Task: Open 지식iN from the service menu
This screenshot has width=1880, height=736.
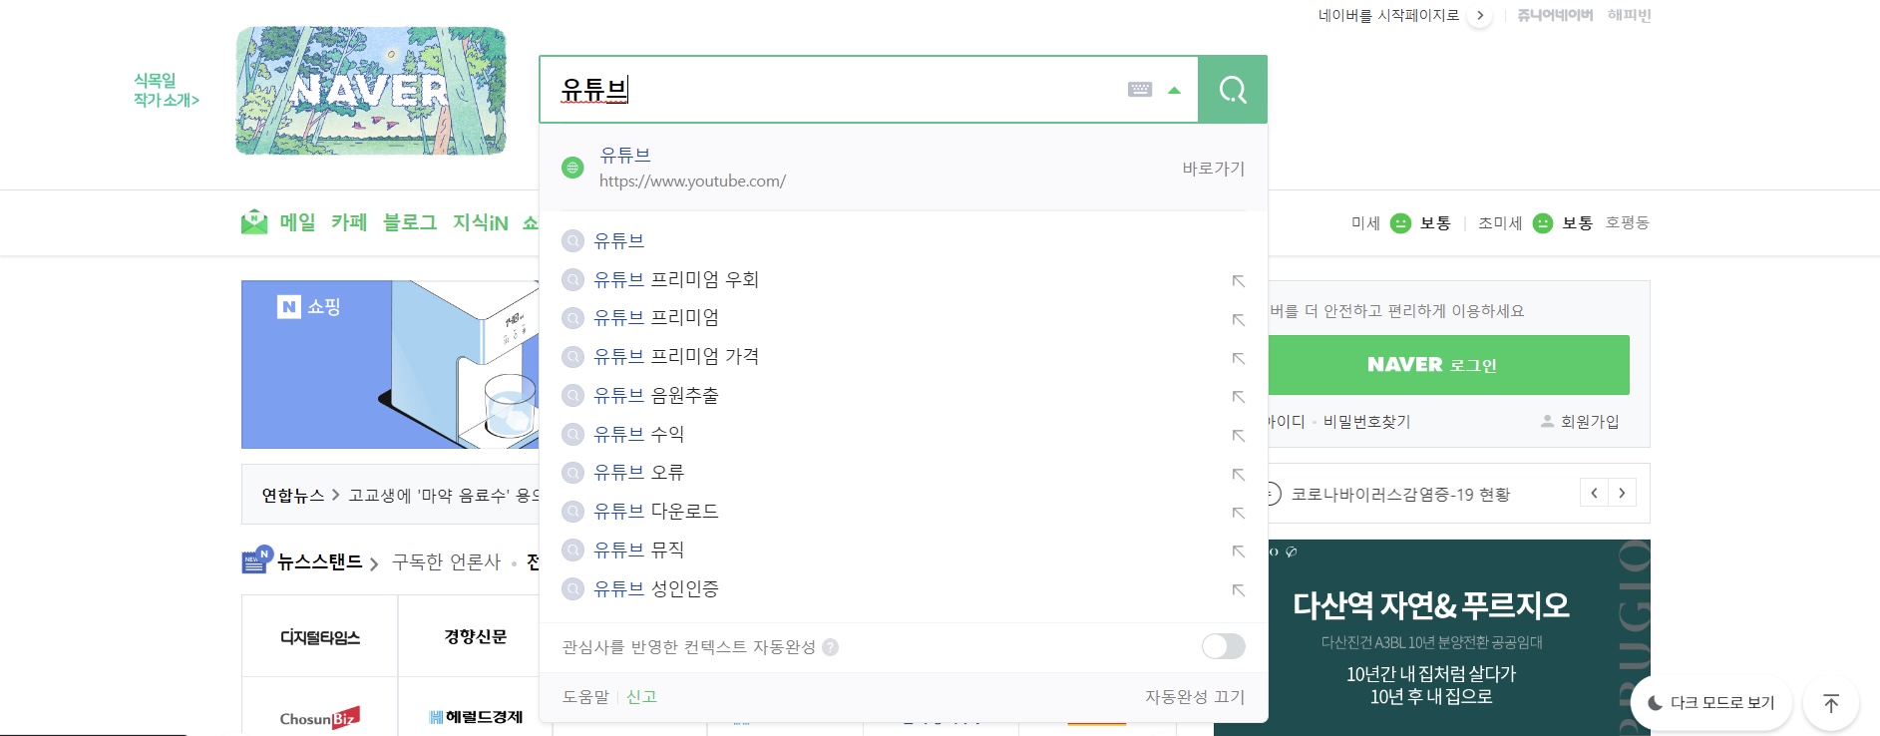Action: click(x=481, y=222)
